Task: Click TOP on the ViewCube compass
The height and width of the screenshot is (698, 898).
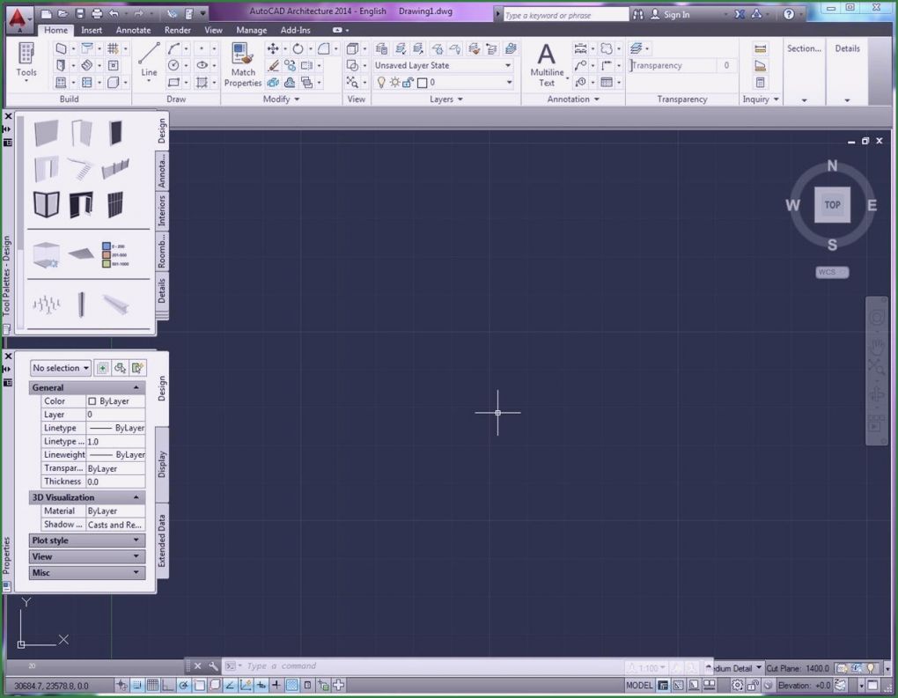Action: pos(831,204)
